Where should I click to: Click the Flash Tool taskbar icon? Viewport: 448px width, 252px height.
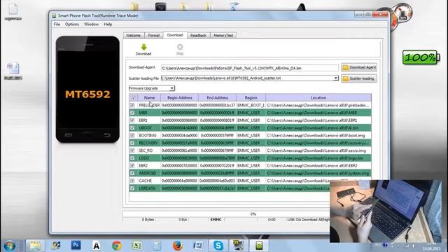point(259,246)
